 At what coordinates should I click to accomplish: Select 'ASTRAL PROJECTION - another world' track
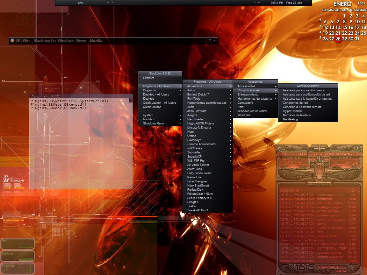point(318,215)
